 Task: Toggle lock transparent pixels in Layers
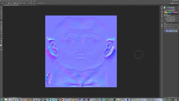[x=166, y=29]
